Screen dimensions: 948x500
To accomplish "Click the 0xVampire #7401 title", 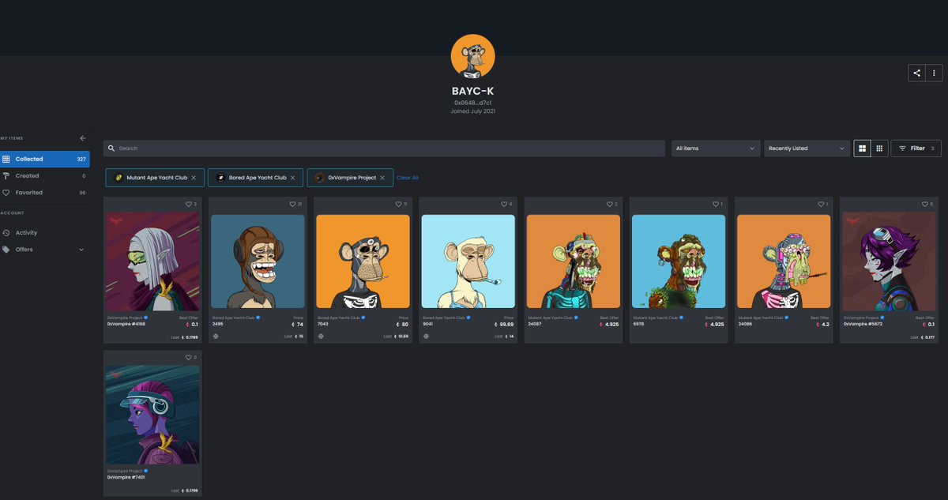I will (x=126, y=477).
